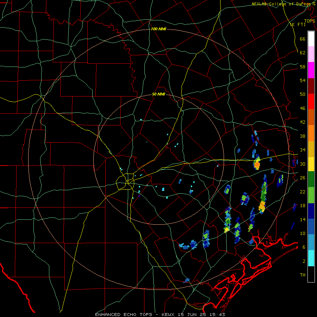Image resolution: width=317 pixels, height=317 pixels.
Task: Click the legend value 66
Action: coord(303,39)
